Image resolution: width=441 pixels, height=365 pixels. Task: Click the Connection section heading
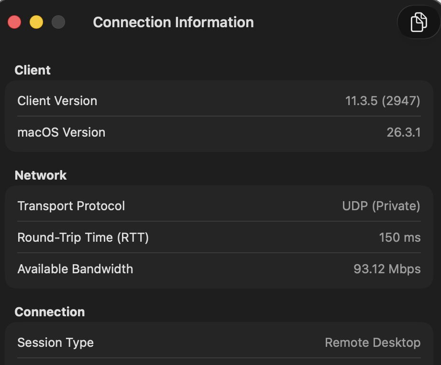(49, 311)
